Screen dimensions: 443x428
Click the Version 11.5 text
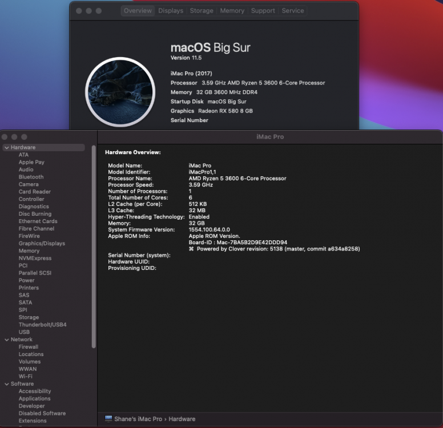[186, 58]
